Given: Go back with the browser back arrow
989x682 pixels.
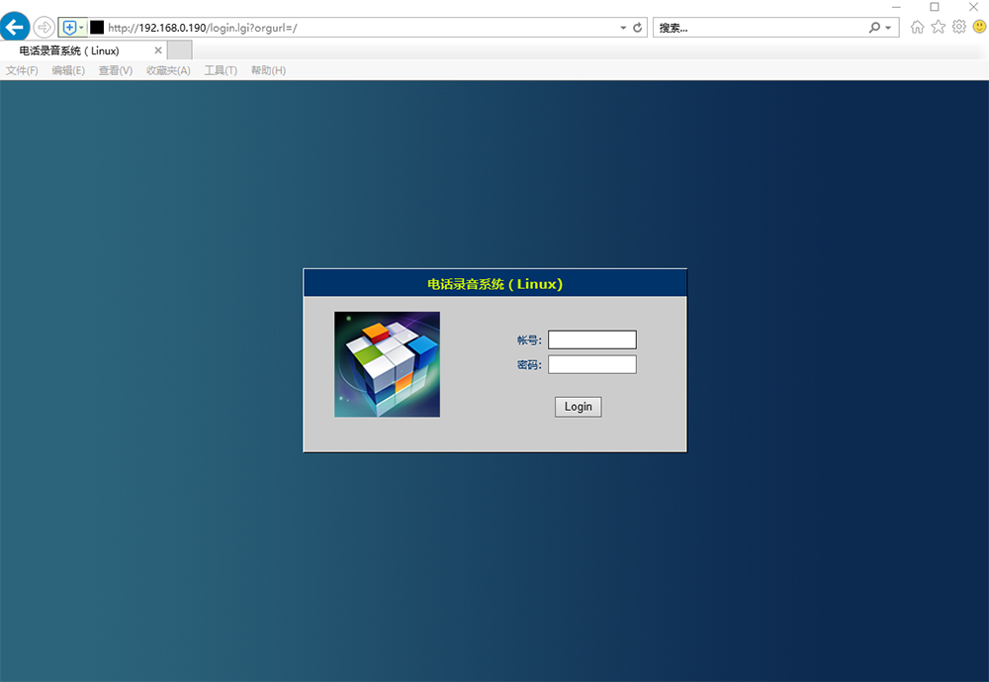Looking at the screenshot, I should 15,27.
